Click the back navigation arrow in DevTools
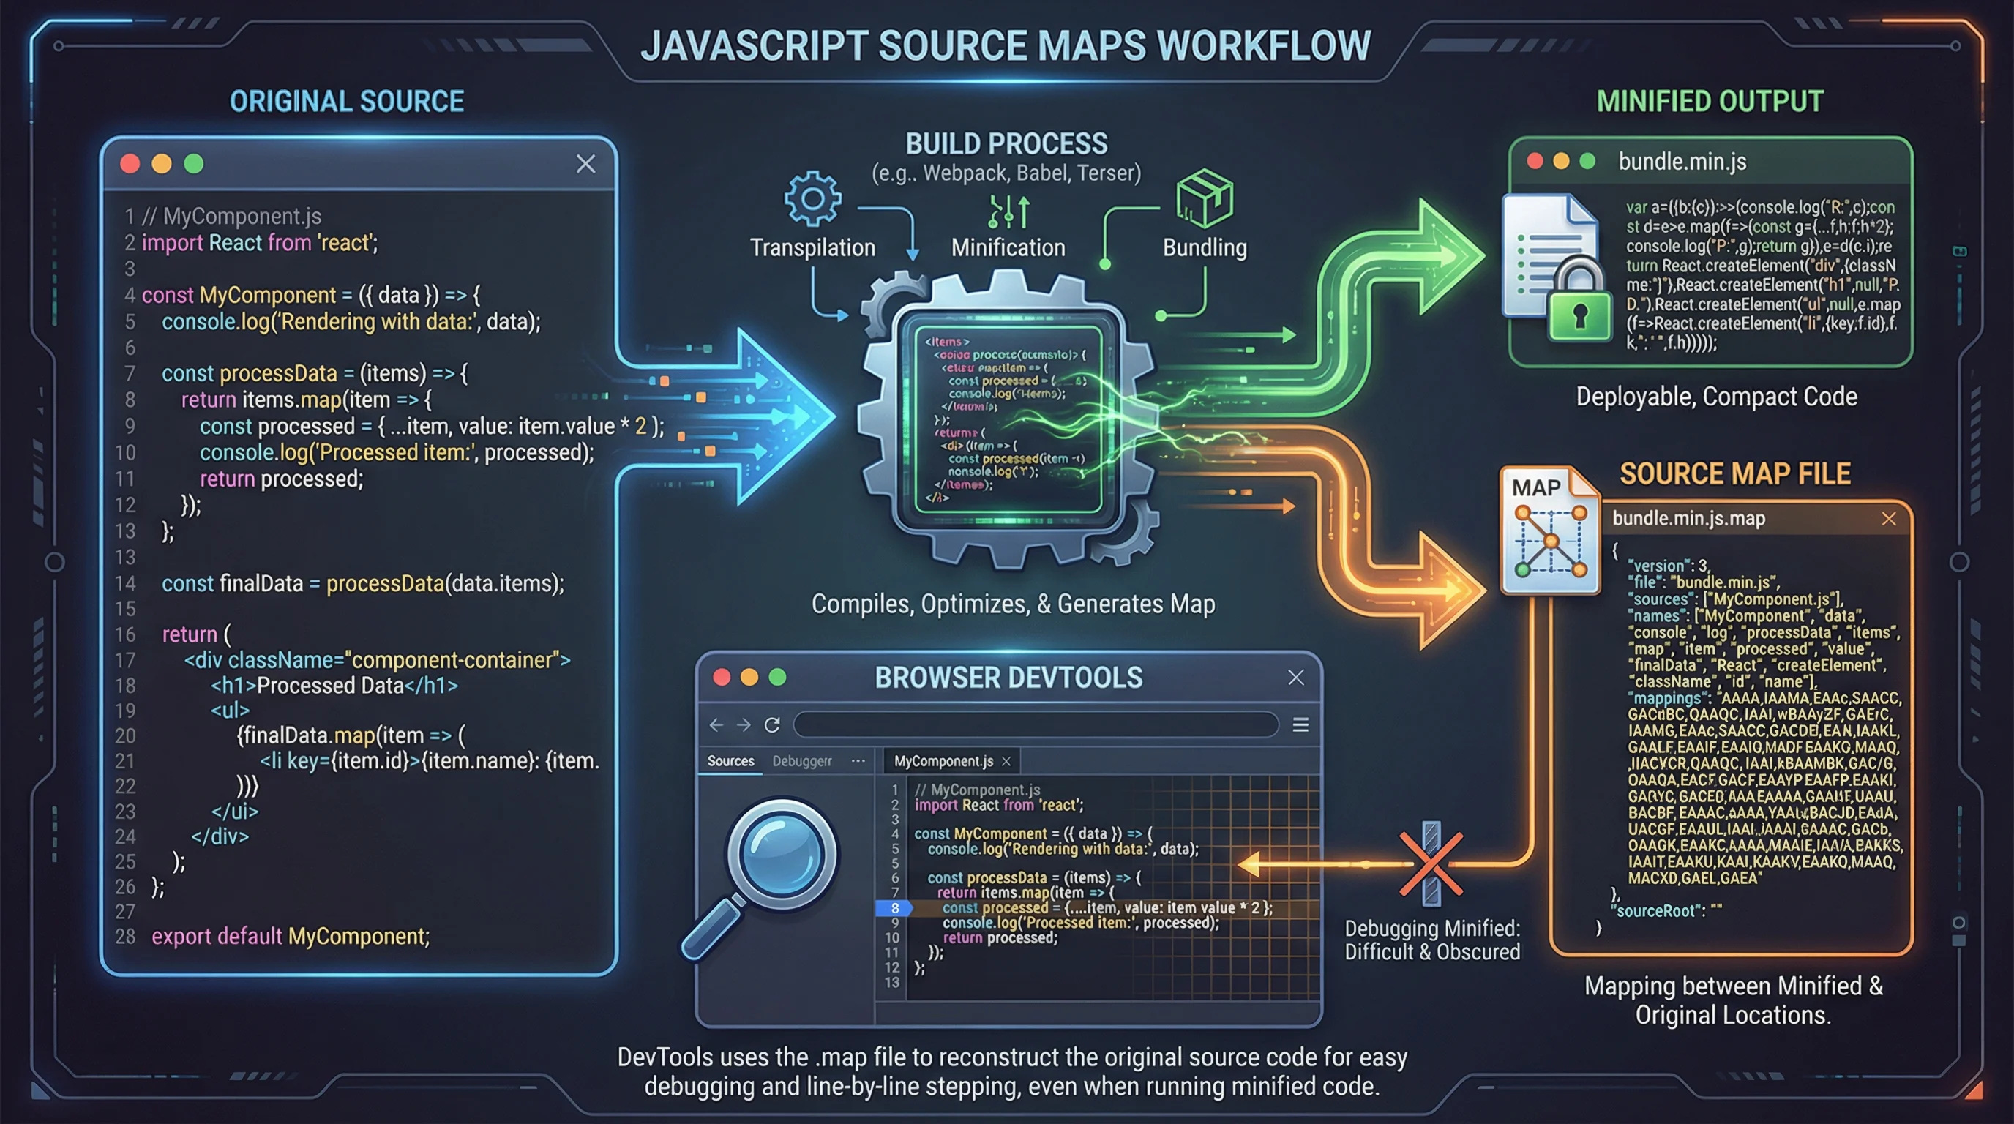Image resolution: width=2014 pixels, height=1124 pixels. tap(716, 724)
